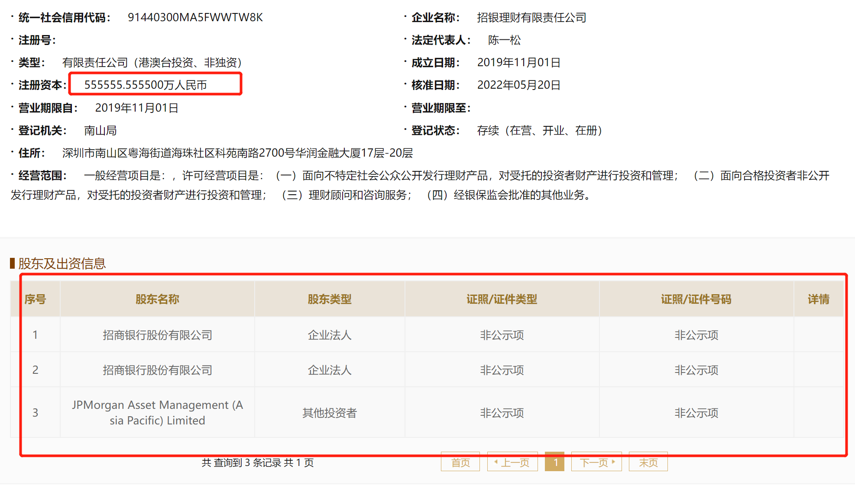Select first row 招商银行股份有限公司 shareholder

coord(157,335)
